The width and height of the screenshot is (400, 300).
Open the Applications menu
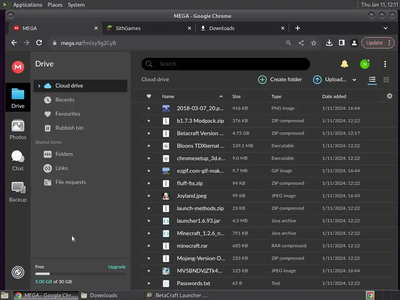(28, 5)
